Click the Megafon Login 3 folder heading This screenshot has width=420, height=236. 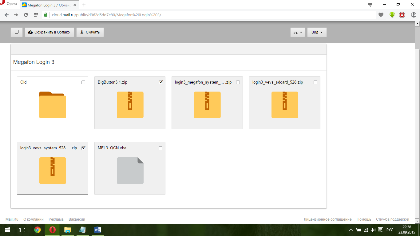(x=34, y=62)
